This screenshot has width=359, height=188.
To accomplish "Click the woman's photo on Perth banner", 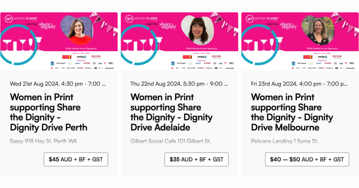I will click(x=77, y=30).
